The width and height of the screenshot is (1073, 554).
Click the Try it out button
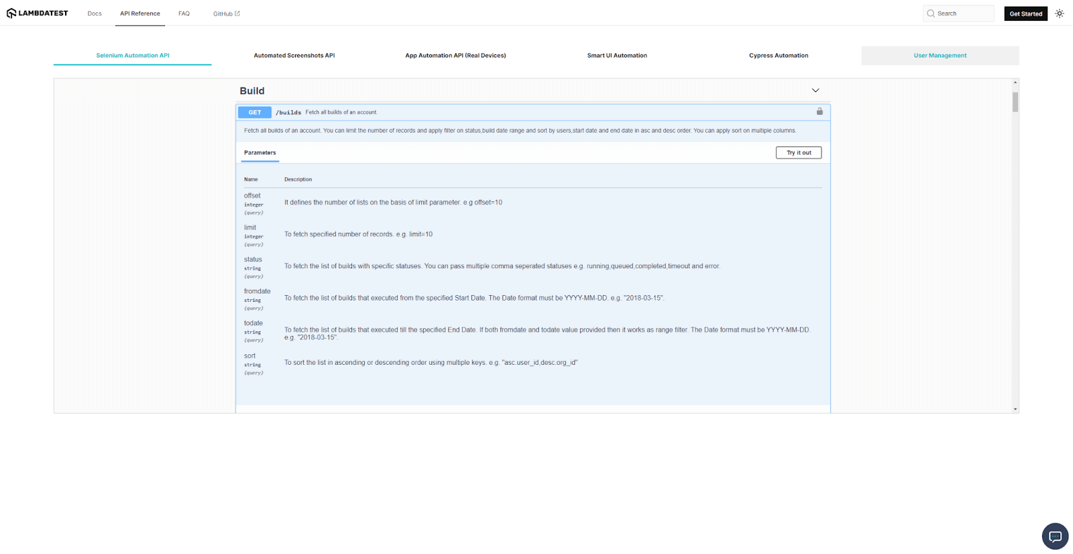click(799, 153)
